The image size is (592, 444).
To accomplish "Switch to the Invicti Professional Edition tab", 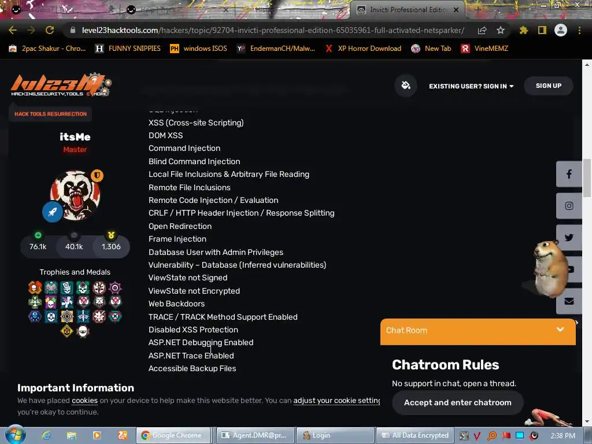I will point(408,10).
